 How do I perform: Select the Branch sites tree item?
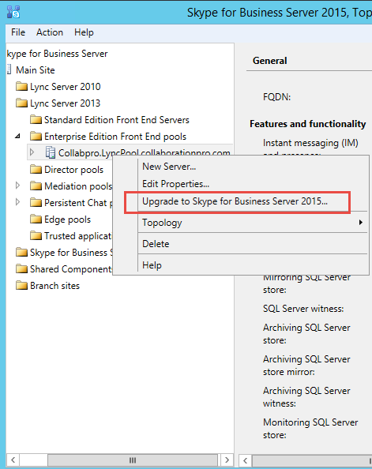point(54,286)
